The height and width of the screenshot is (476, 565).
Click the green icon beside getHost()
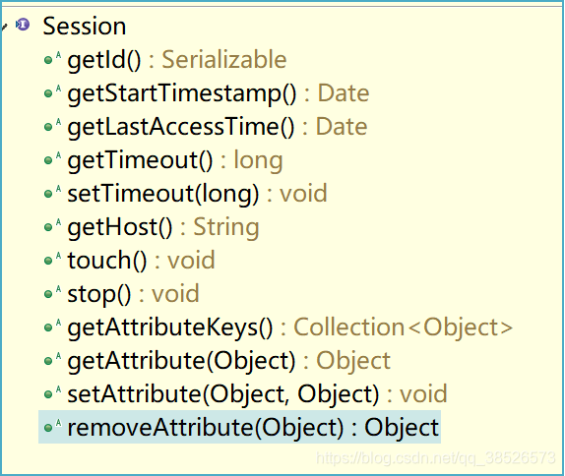[x=52, y=226]
